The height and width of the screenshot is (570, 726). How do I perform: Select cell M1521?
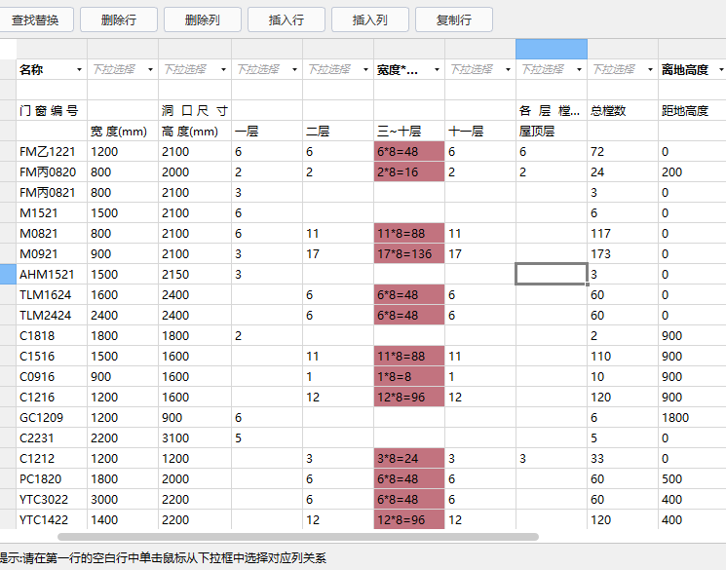coord(52,213)
